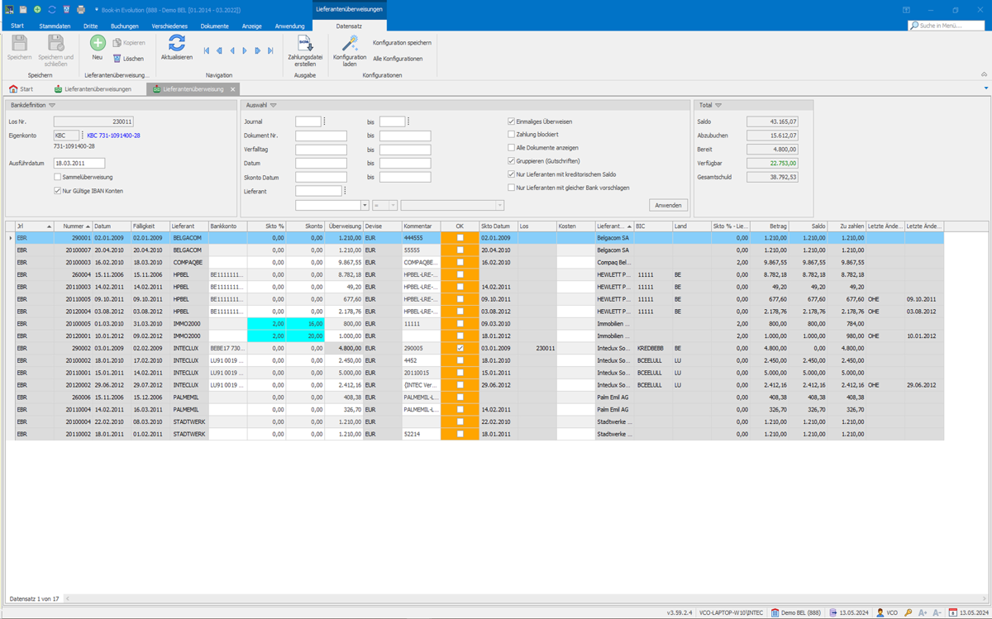Open the Stammdaten menu

pyautogui.click(x=55, y=26)
